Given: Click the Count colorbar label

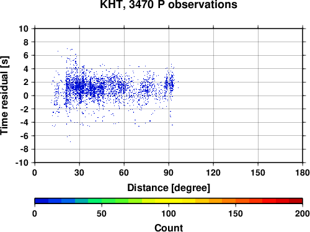Looking at the screenshot, I should click(169, 228).
